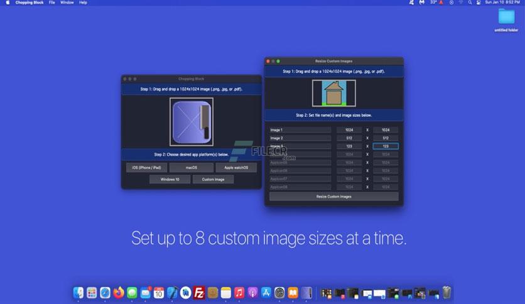Open the App Store from dock
The width and height of the screenshot is (525, 304).
coord(266,293)
